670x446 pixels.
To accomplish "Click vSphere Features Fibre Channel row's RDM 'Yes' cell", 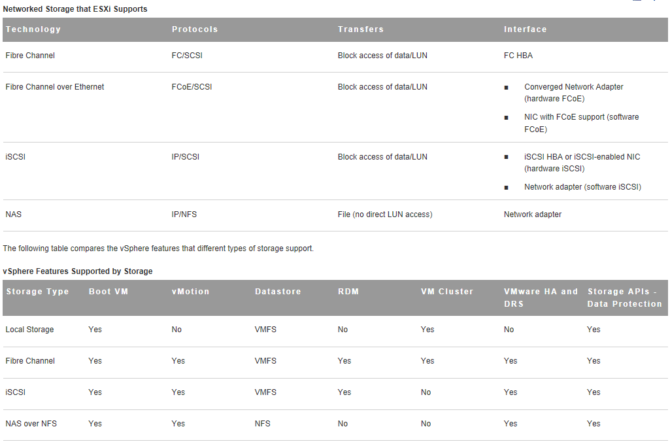I will pos(344,361).
